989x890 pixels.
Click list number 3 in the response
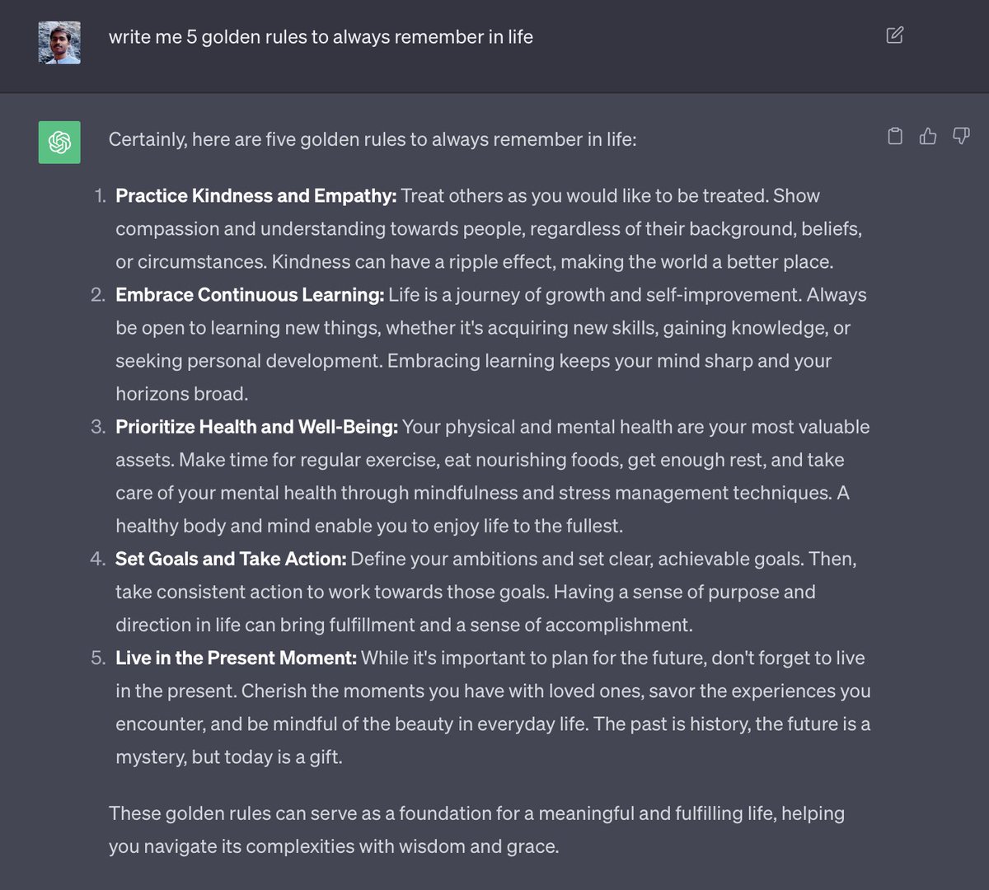coord(98,427)
